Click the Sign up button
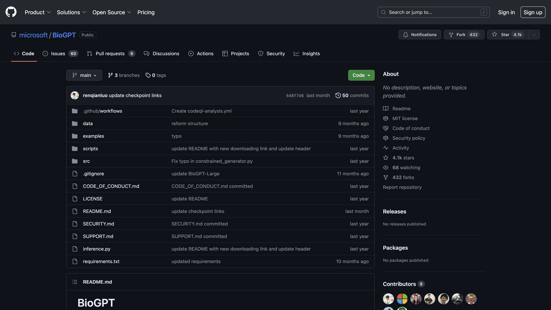 533,12
